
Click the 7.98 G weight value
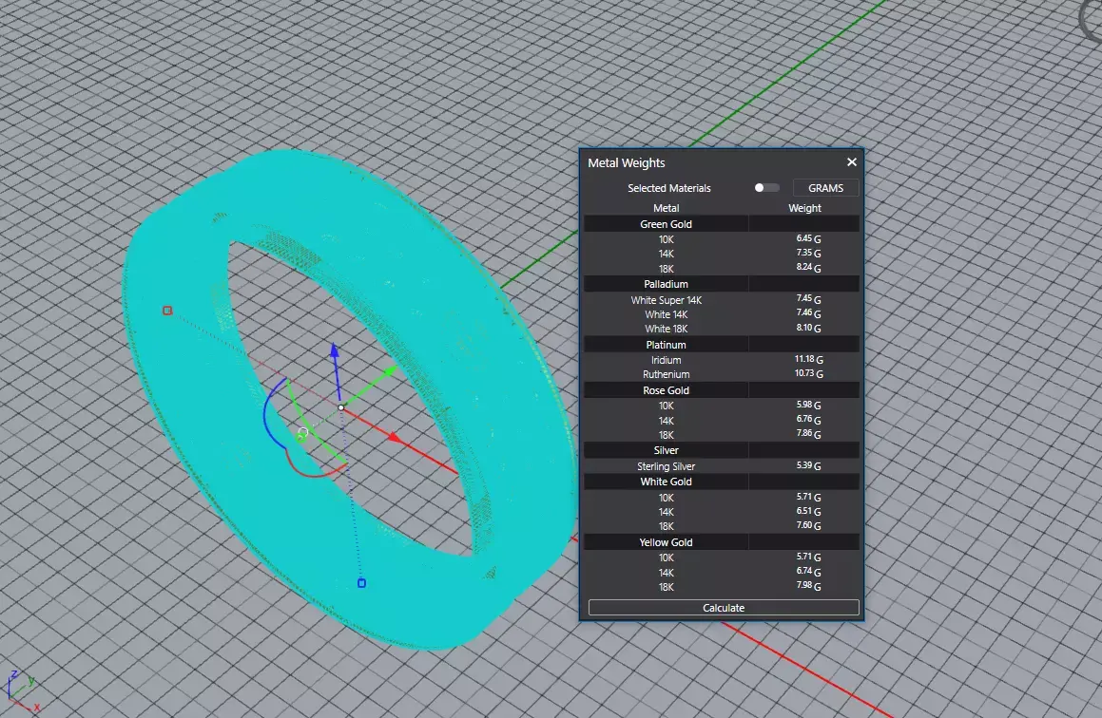808,585
